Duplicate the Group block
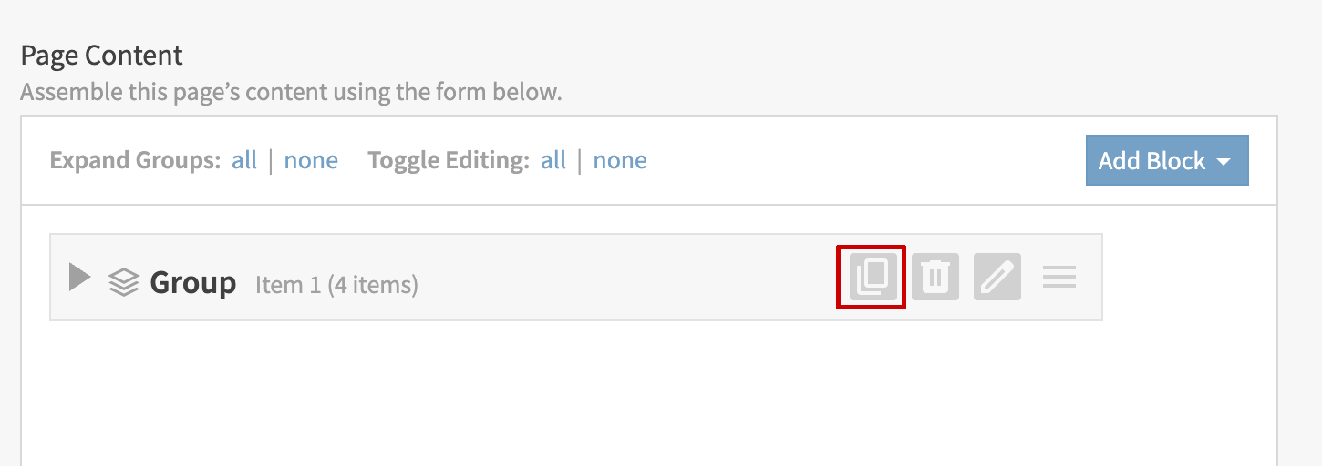Image resolution: width=1322 pixels, height=466 pixels. (872, 276)
